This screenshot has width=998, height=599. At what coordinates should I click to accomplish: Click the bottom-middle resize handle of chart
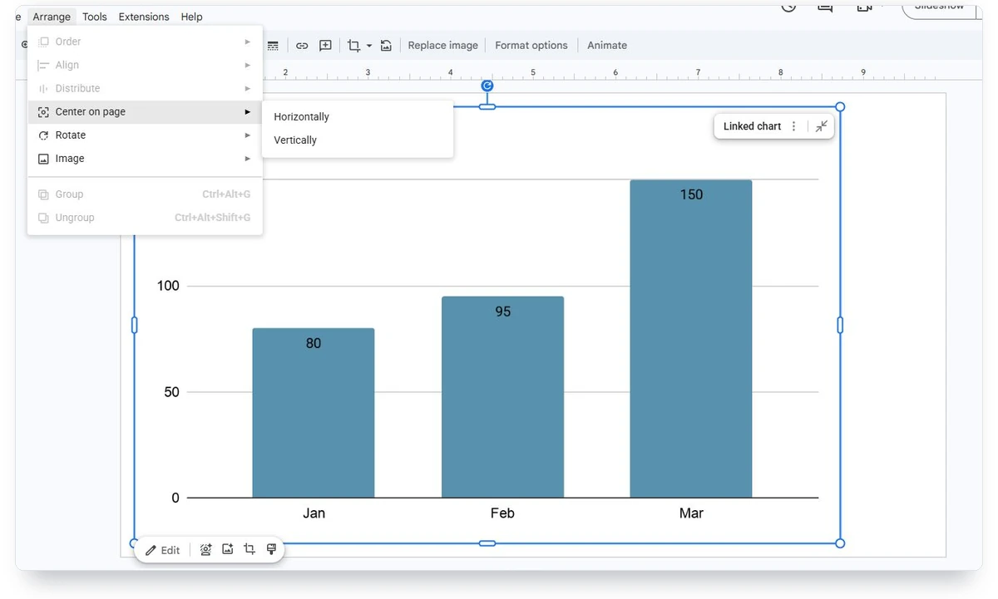[x=487, y=543]
